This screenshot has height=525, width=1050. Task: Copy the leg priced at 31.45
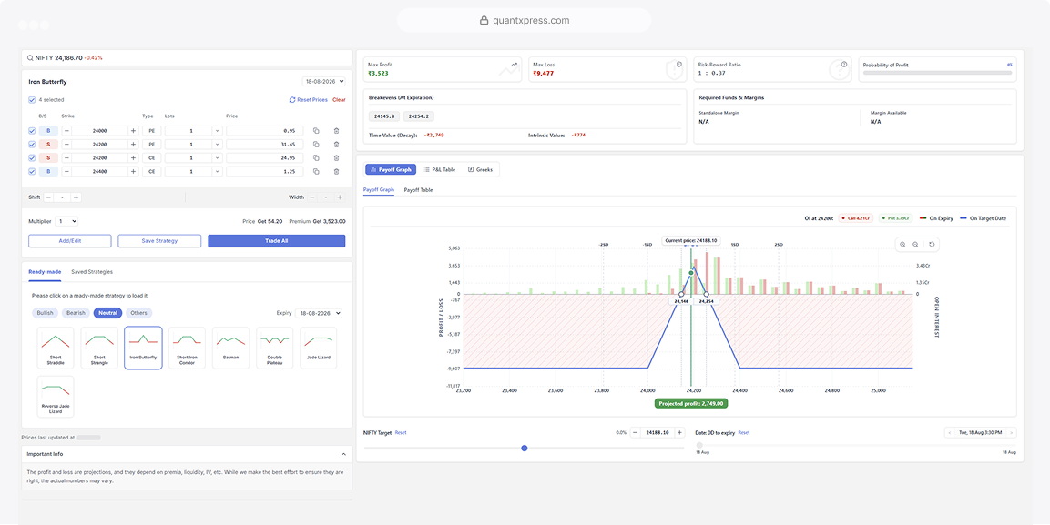(x=316, y=145)
